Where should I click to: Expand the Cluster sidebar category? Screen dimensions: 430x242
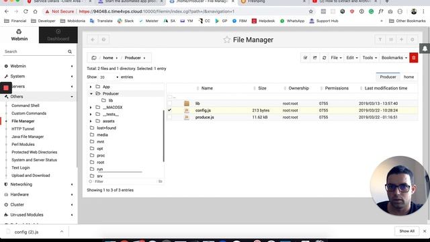(38, 204)
